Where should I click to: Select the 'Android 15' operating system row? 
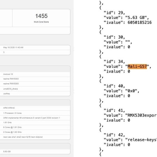[x=35, y=74]
